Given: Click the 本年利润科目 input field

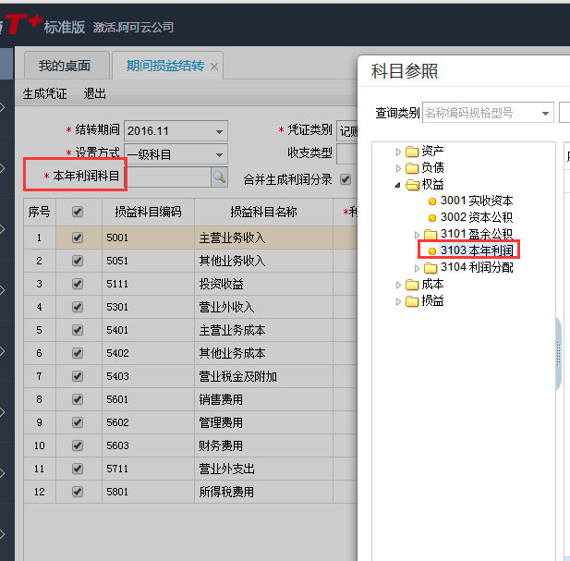Looking at the screenshot, I should click(x=167, y=176).
